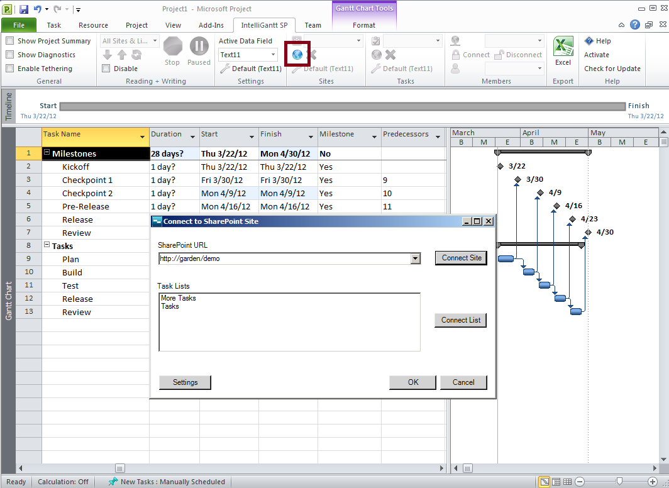Click the Tasks group globe icon
669x488 pixels.
tap(376, 55)
